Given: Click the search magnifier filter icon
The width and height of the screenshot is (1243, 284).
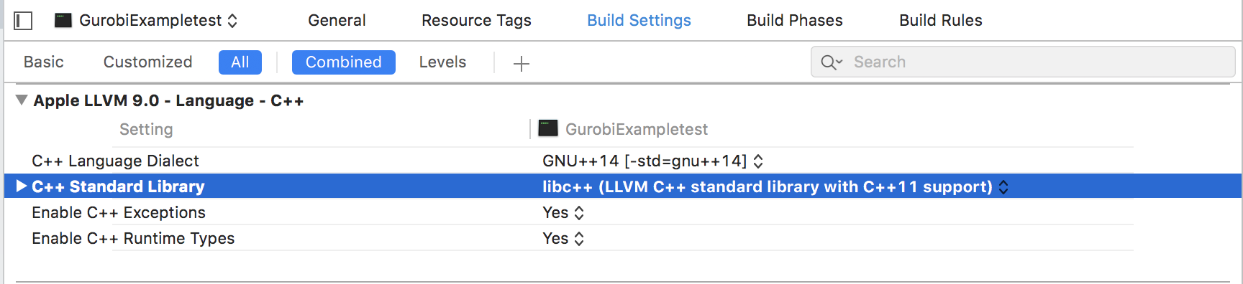Looking at the screenshot, I should (x=832, y=62).
